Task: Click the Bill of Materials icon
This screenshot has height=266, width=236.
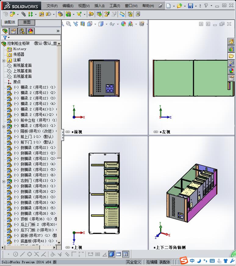Action: tap(99, 14)
